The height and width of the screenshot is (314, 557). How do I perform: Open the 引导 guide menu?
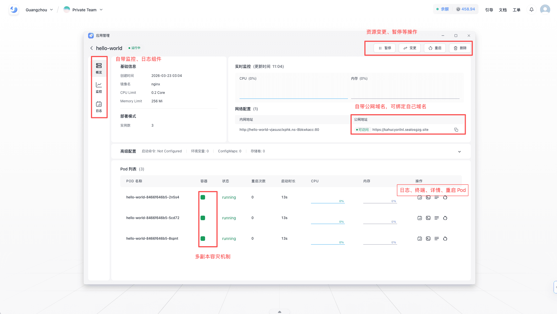coord(489,10)
